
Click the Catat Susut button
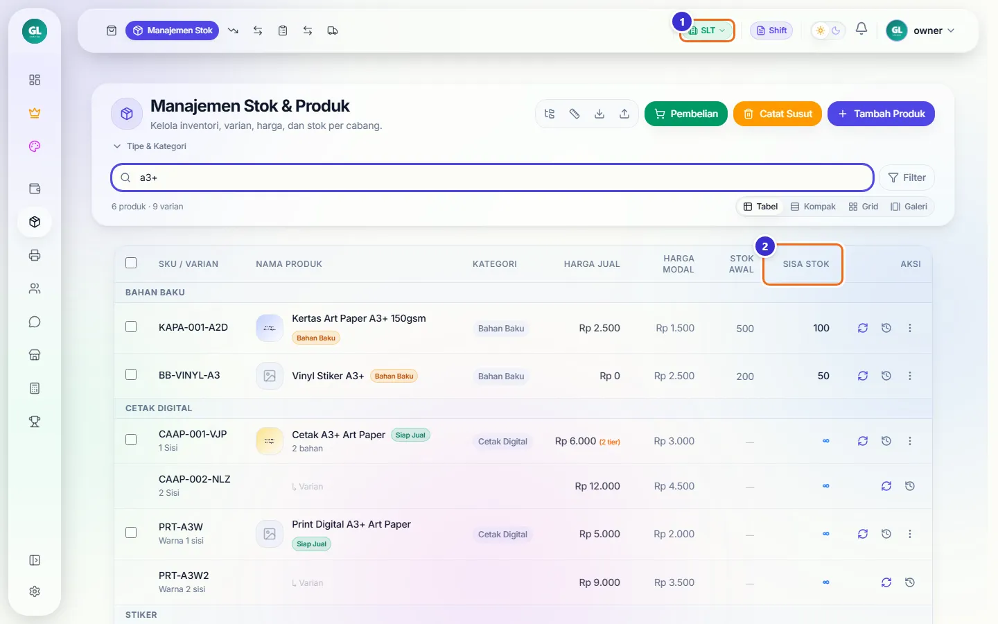(778, 114)
